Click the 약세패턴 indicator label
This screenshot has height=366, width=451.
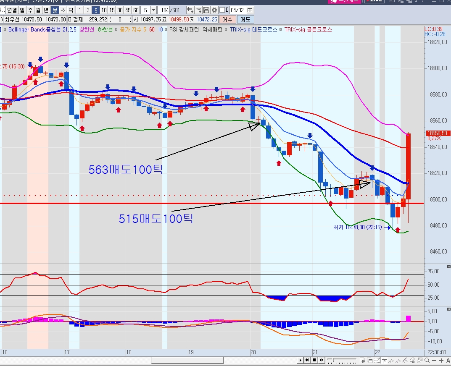point(212,29)
